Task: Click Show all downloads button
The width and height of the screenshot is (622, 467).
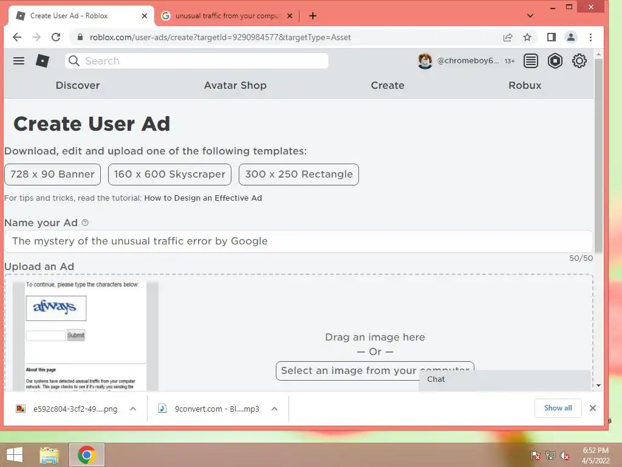Action: [x=558, y=408]
